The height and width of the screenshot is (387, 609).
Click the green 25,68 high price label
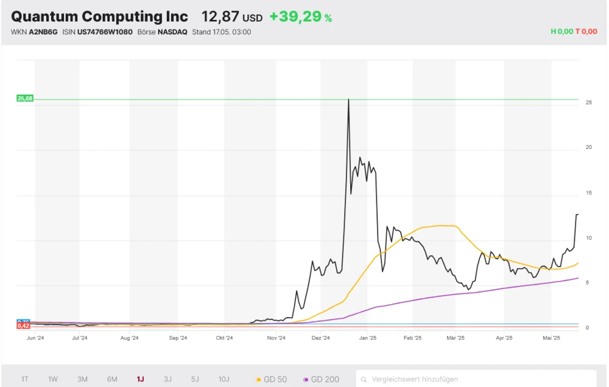click(x=24, y=99)
